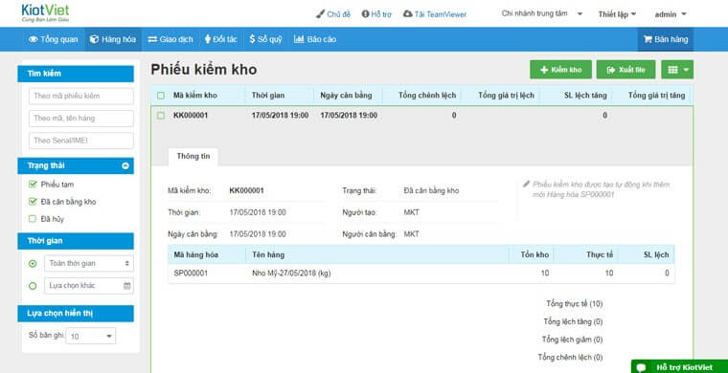728x373 pixels.
Task: Click the Sổ quỹ dollar icon
Action: pos(252,39)
